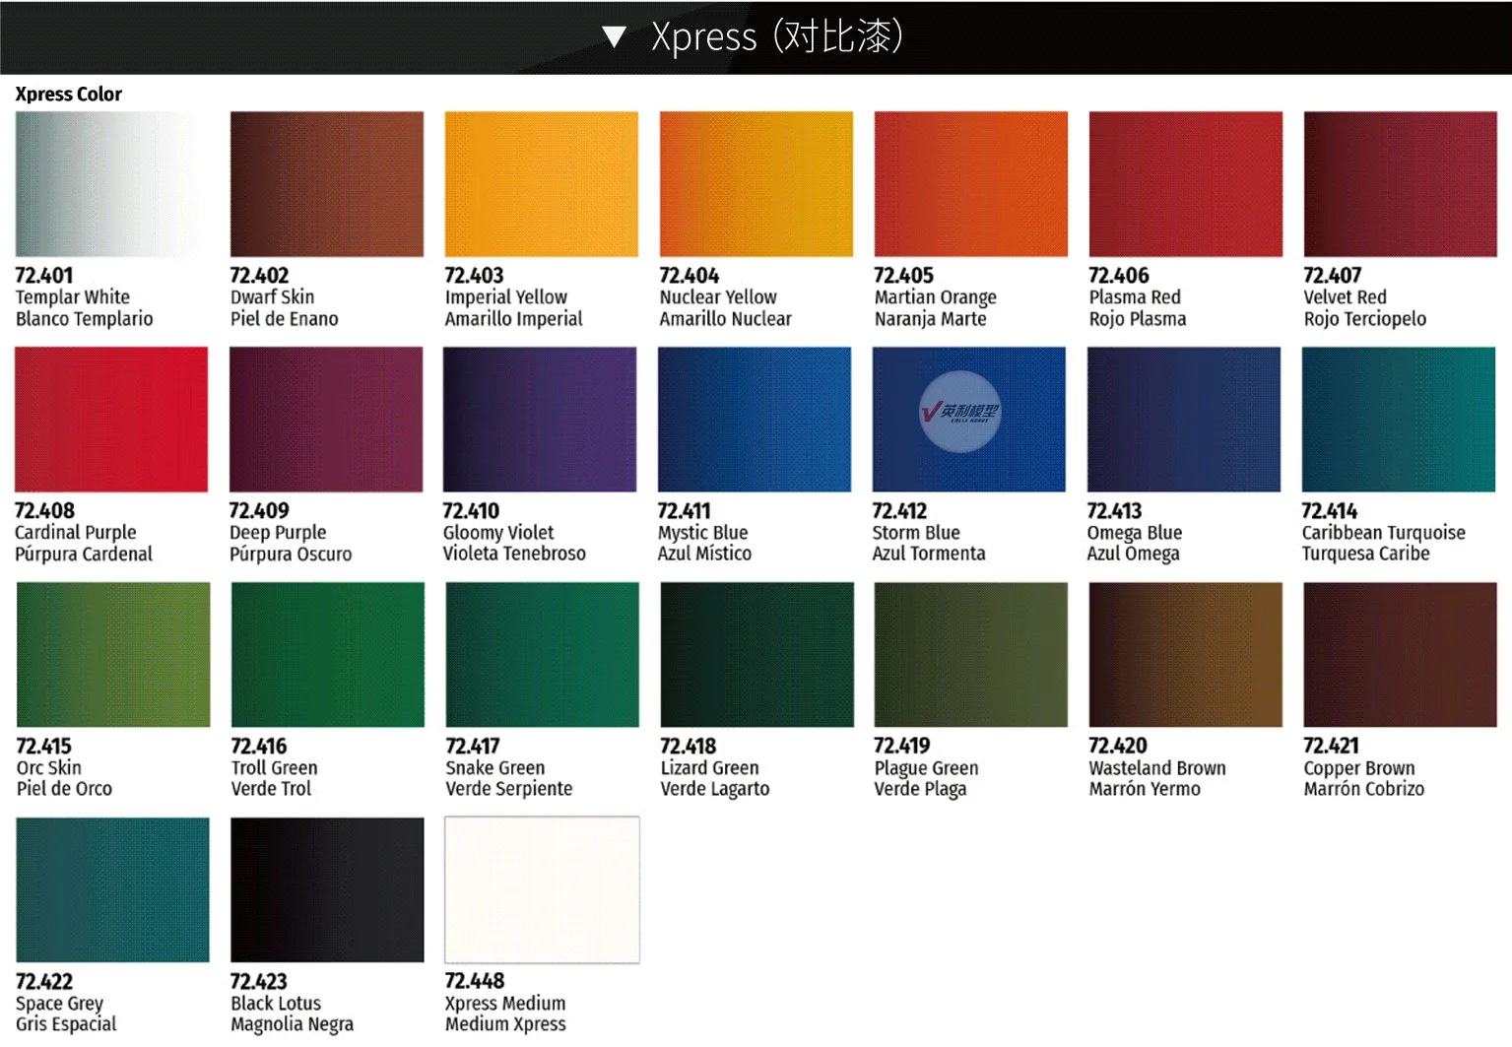
Task: Click the code label '72.404'
Action: [690, 276]
